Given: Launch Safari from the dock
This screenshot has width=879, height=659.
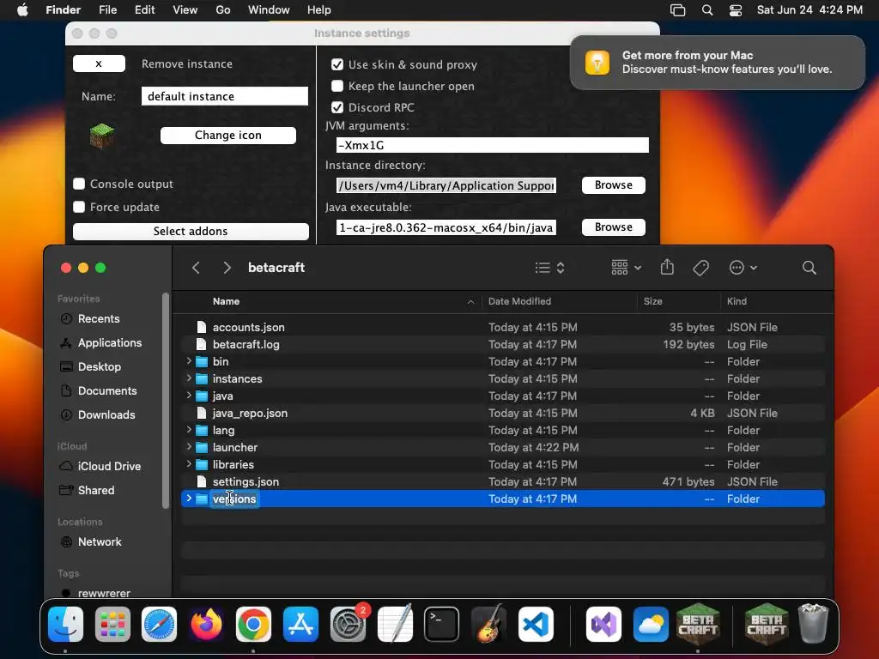Looking at the screenshot, I should click(x=159, y=625).
